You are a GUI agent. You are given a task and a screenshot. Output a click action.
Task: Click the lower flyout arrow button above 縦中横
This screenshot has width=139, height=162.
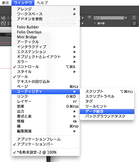point(83,23)
